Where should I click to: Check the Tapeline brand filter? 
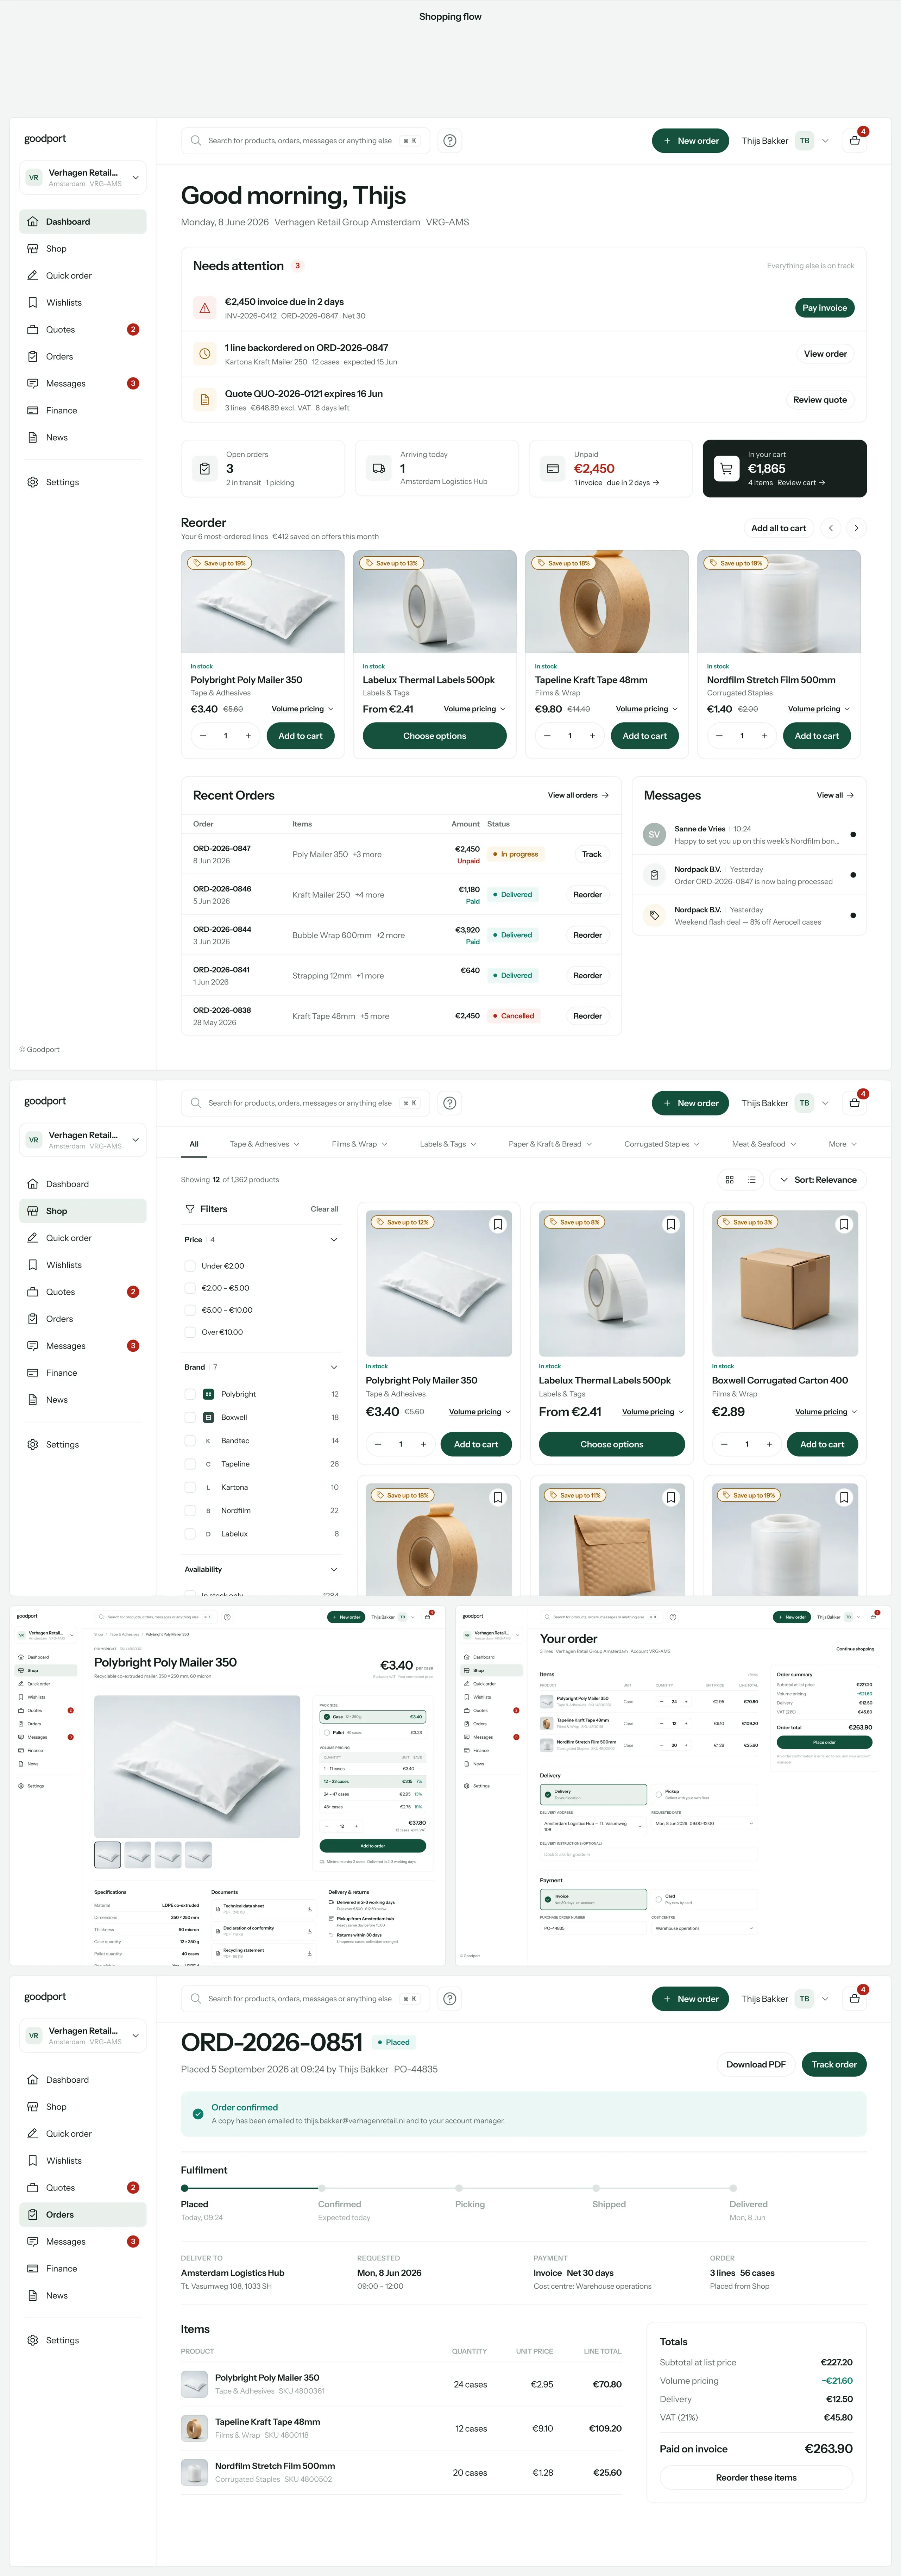[190, 1464]
